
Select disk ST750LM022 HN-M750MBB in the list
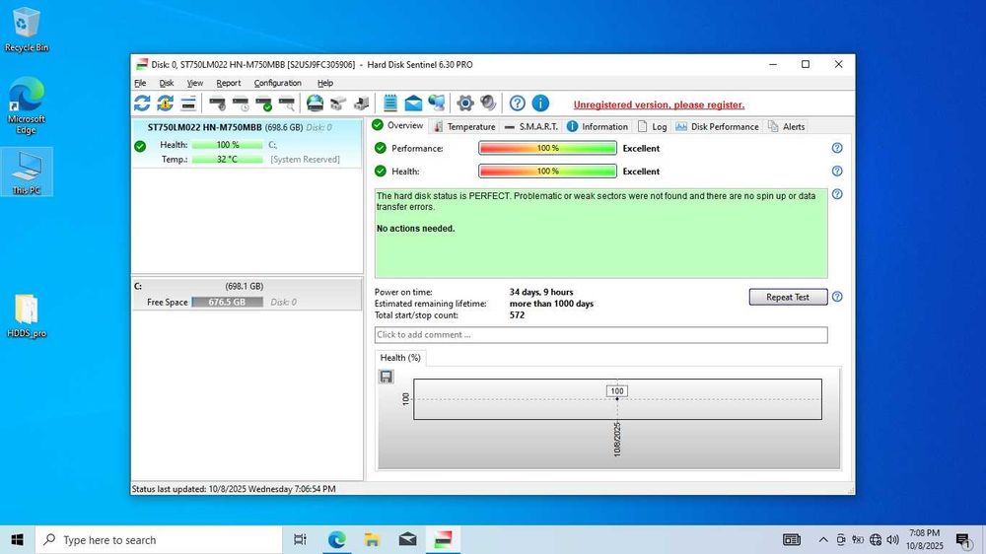246,143
